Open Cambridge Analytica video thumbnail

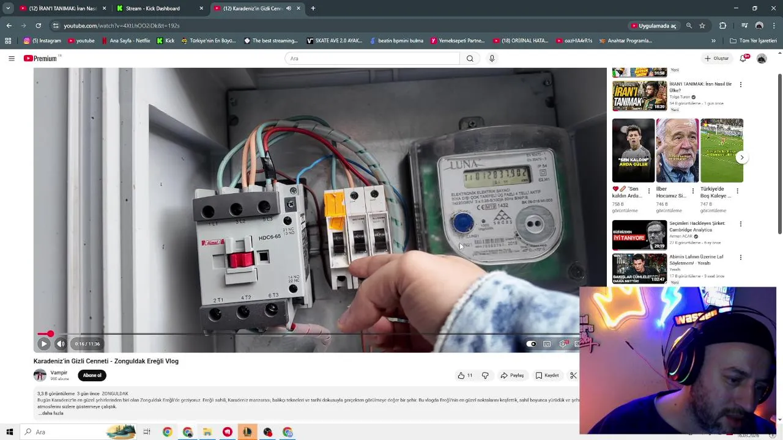[x=639, y=235]
